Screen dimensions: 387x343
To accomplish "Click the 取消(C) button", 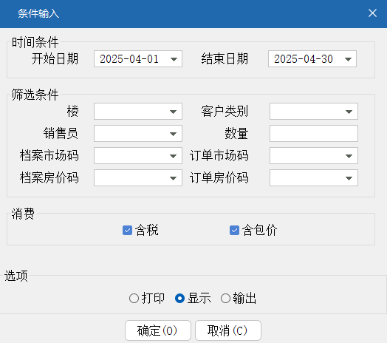I will click(228, 330).
